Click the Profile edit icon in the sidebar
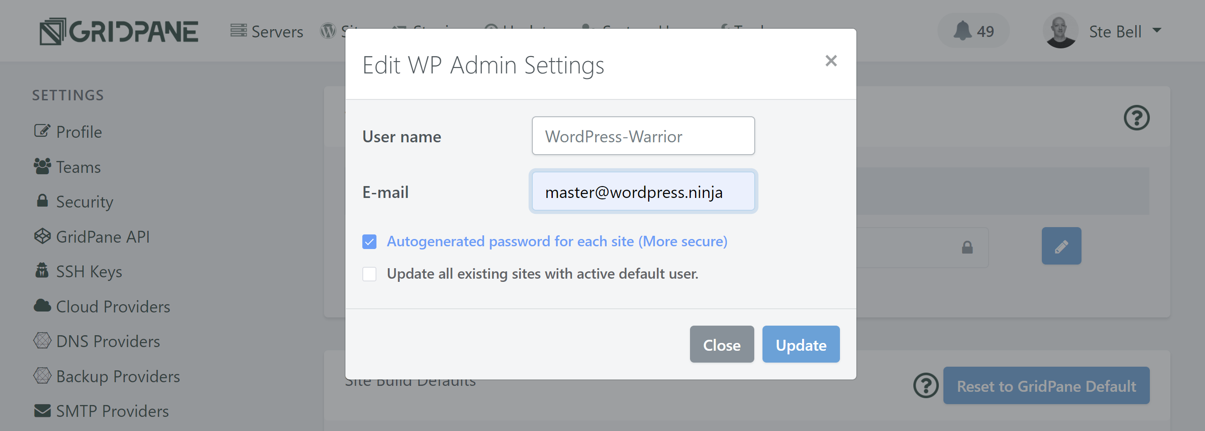This screenshot has height=431, width=1205. (x=41, y=130)
